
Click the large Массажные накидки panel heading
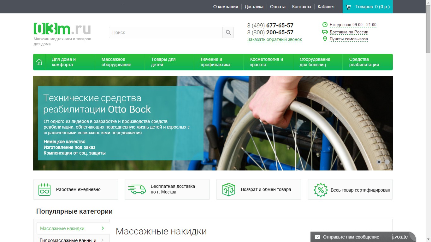(x=161, y=231)
